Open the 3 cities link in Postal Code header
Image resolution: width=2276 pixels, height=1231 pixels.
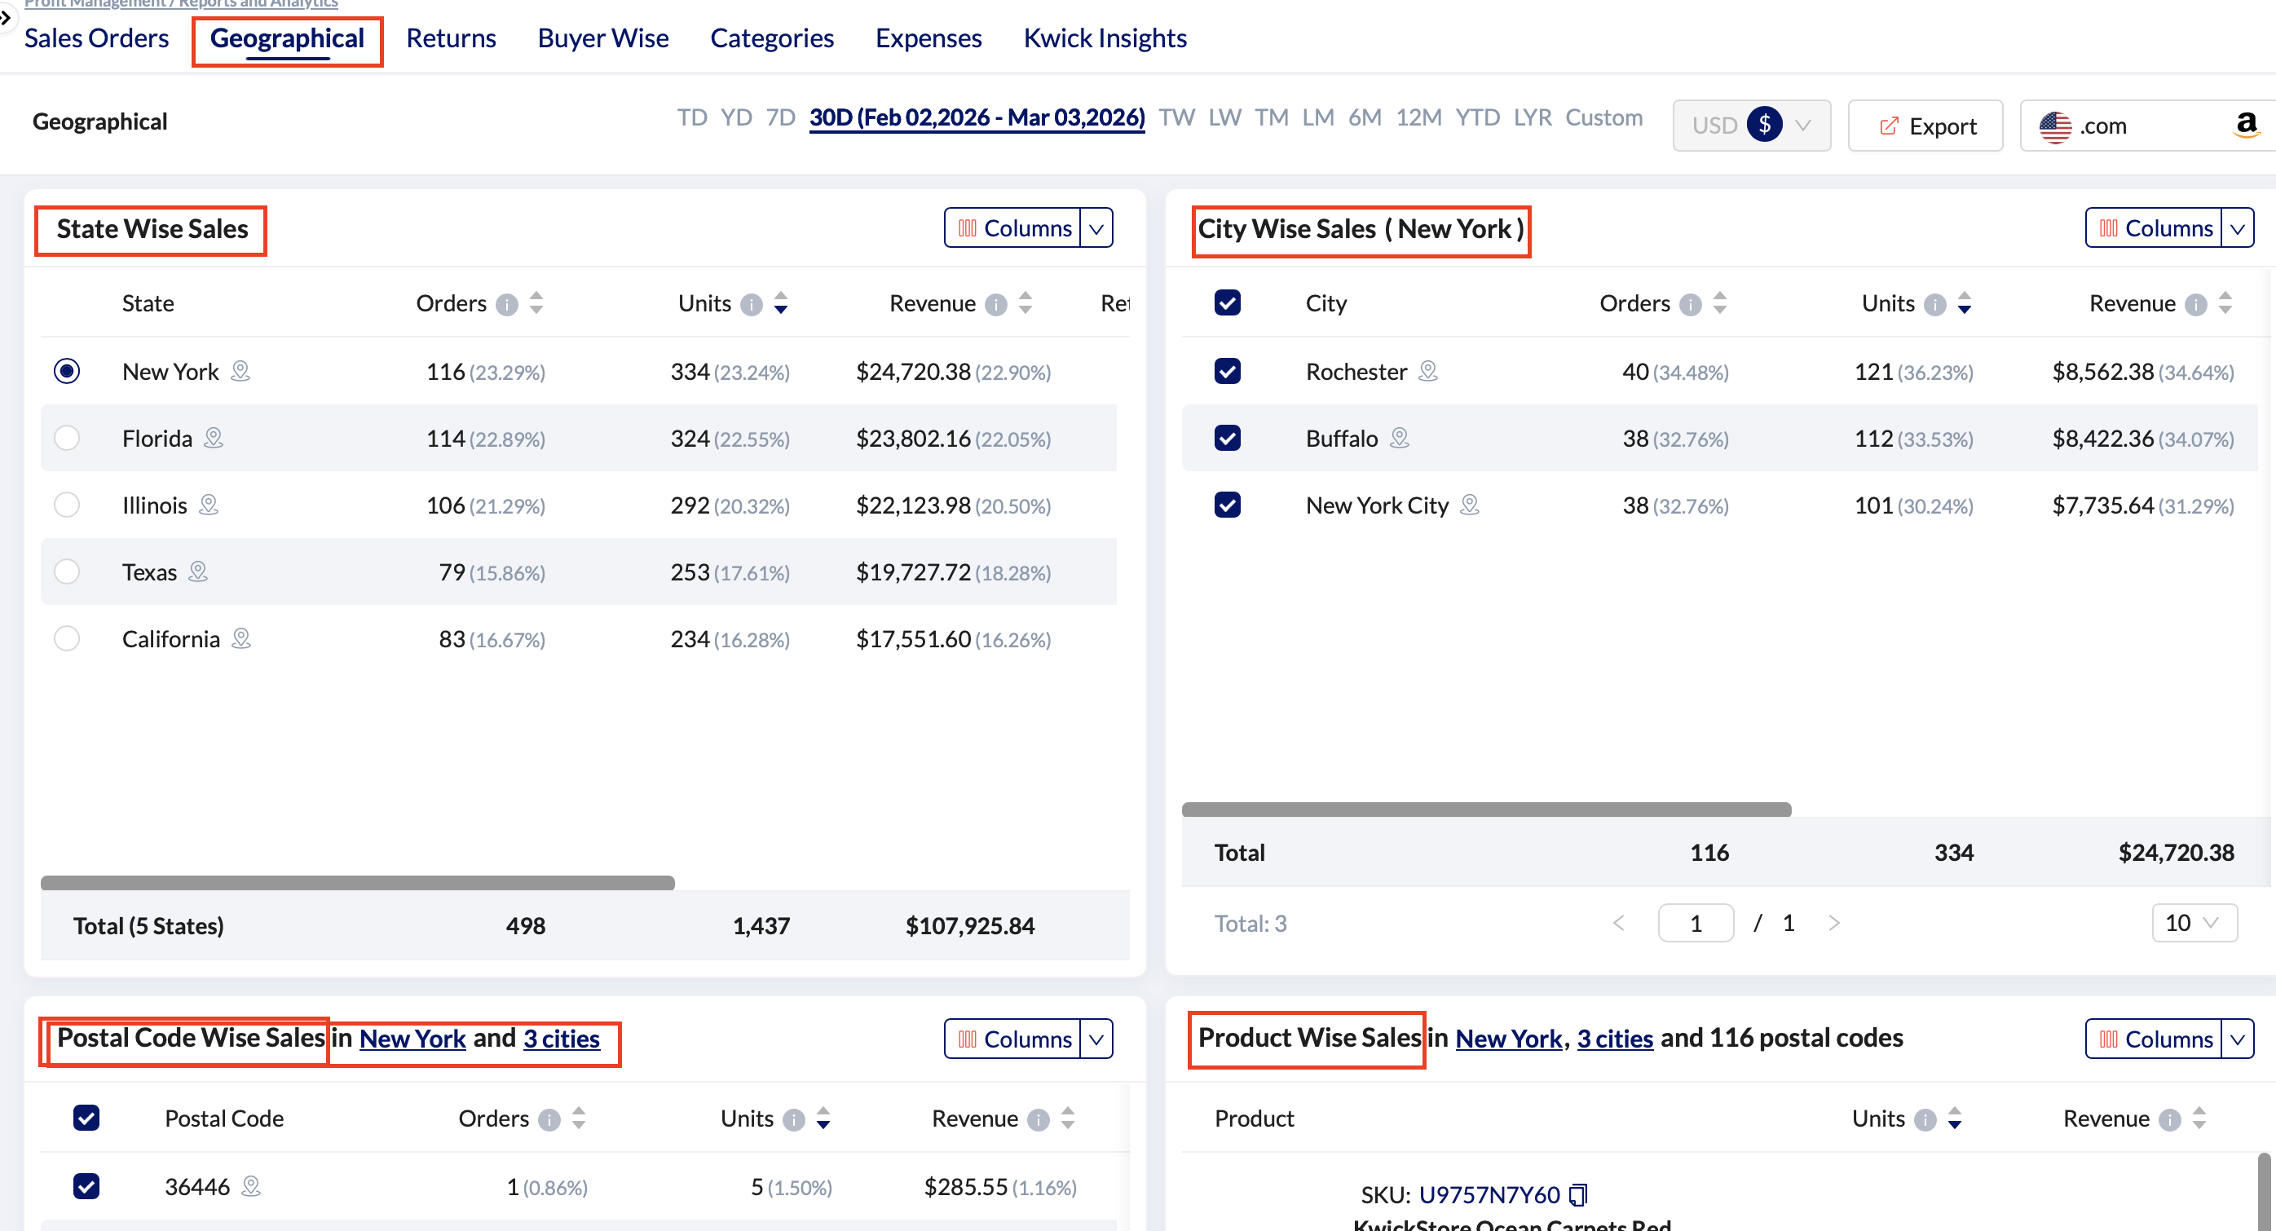pyautogui.click(x=561, y=1039)
